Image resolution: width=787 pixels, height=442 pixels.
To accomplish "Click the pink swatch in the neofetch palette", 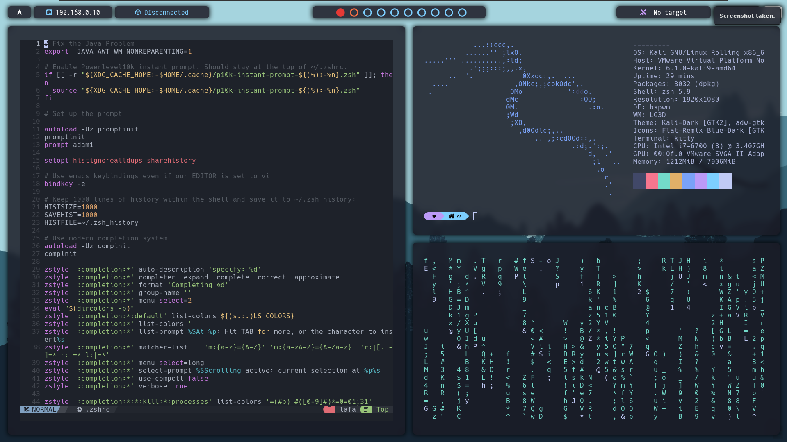I will (652, 181).
